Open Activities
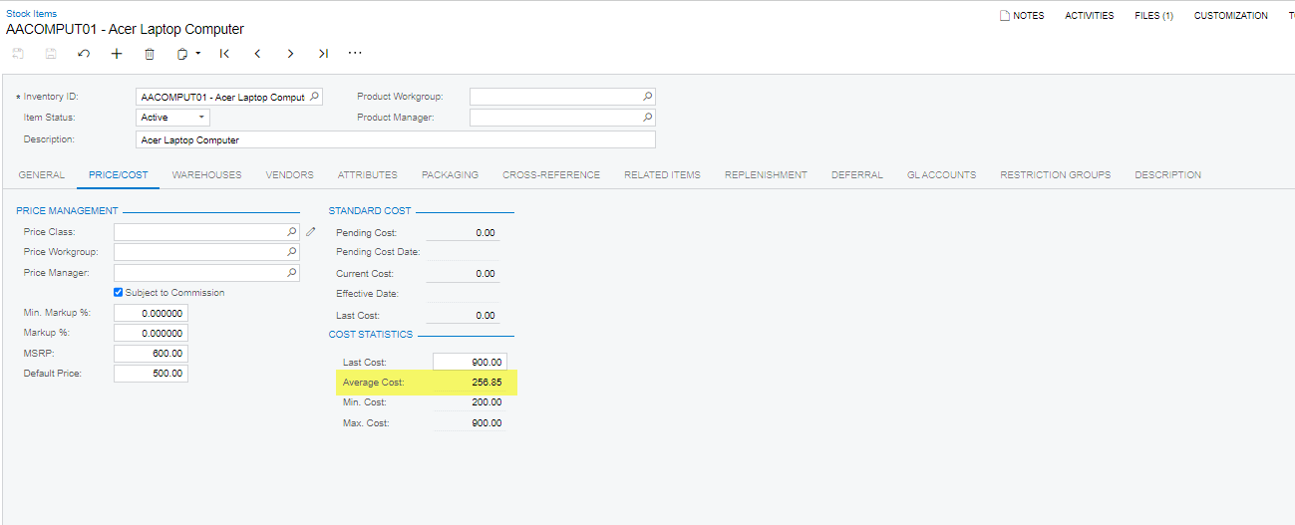Screen dimensions: 1295x525 coord(1090,16)
